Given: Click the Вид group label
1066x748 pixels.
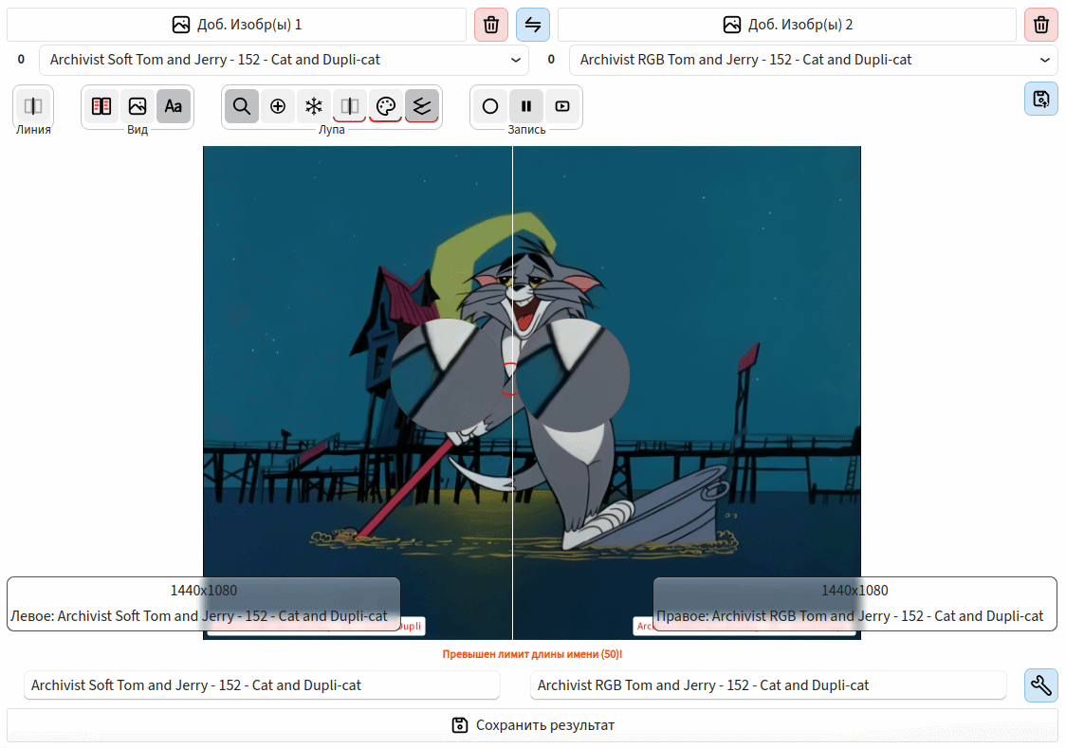Looking at the screenshot, I should (x=138, y=130).
